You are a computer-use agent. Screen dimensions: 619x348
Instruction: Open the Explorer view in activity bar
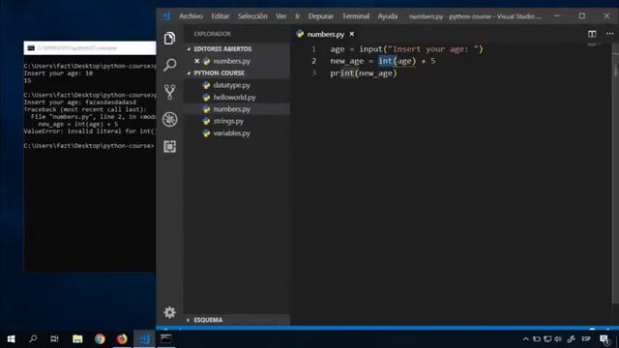[x=170, y=39]
